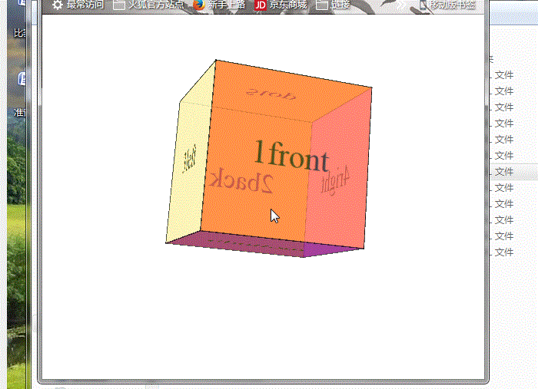Click the folder icon next to 链接
Image resolution: width=538 pixels, height=389 pixels.
point(322,5)
